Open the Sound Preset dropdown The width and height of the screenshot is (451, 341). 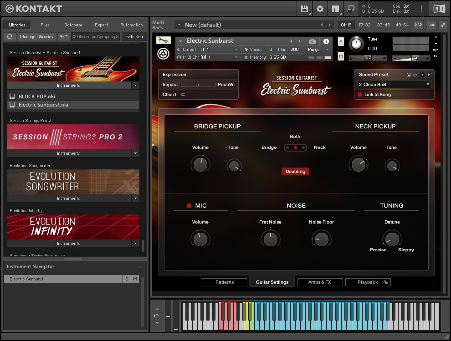point(394,85)
